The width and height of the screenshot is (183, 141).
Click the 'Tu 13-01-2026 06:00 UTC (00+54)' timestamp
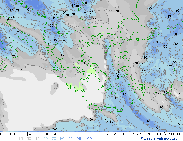point(142,134)
